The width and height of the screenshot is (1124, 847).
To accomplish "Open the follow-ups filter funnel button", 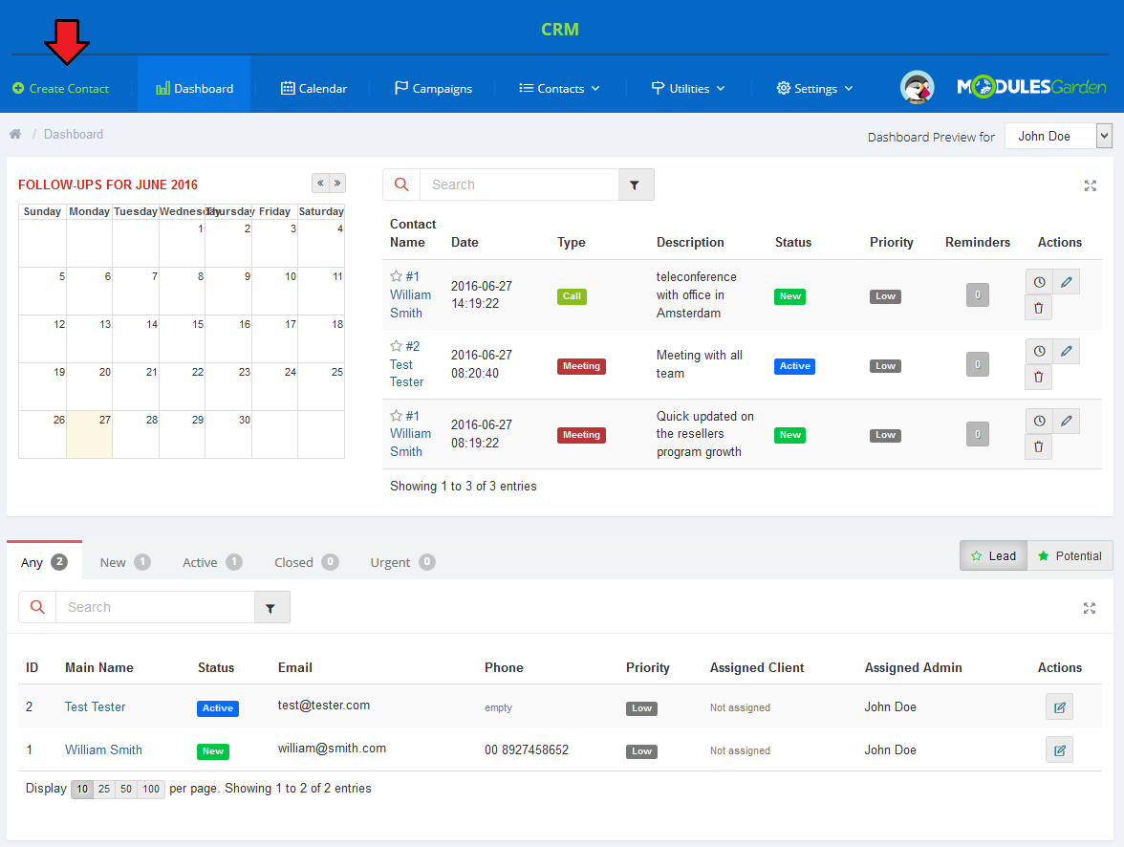I will [x=636, y=185].
